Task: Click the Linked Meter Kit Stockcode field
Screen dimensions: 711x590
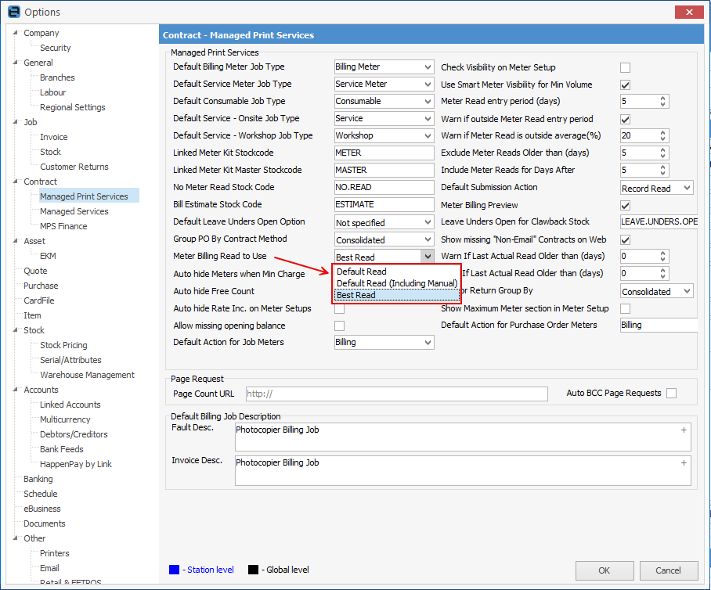Action: [x=384, y=153]
